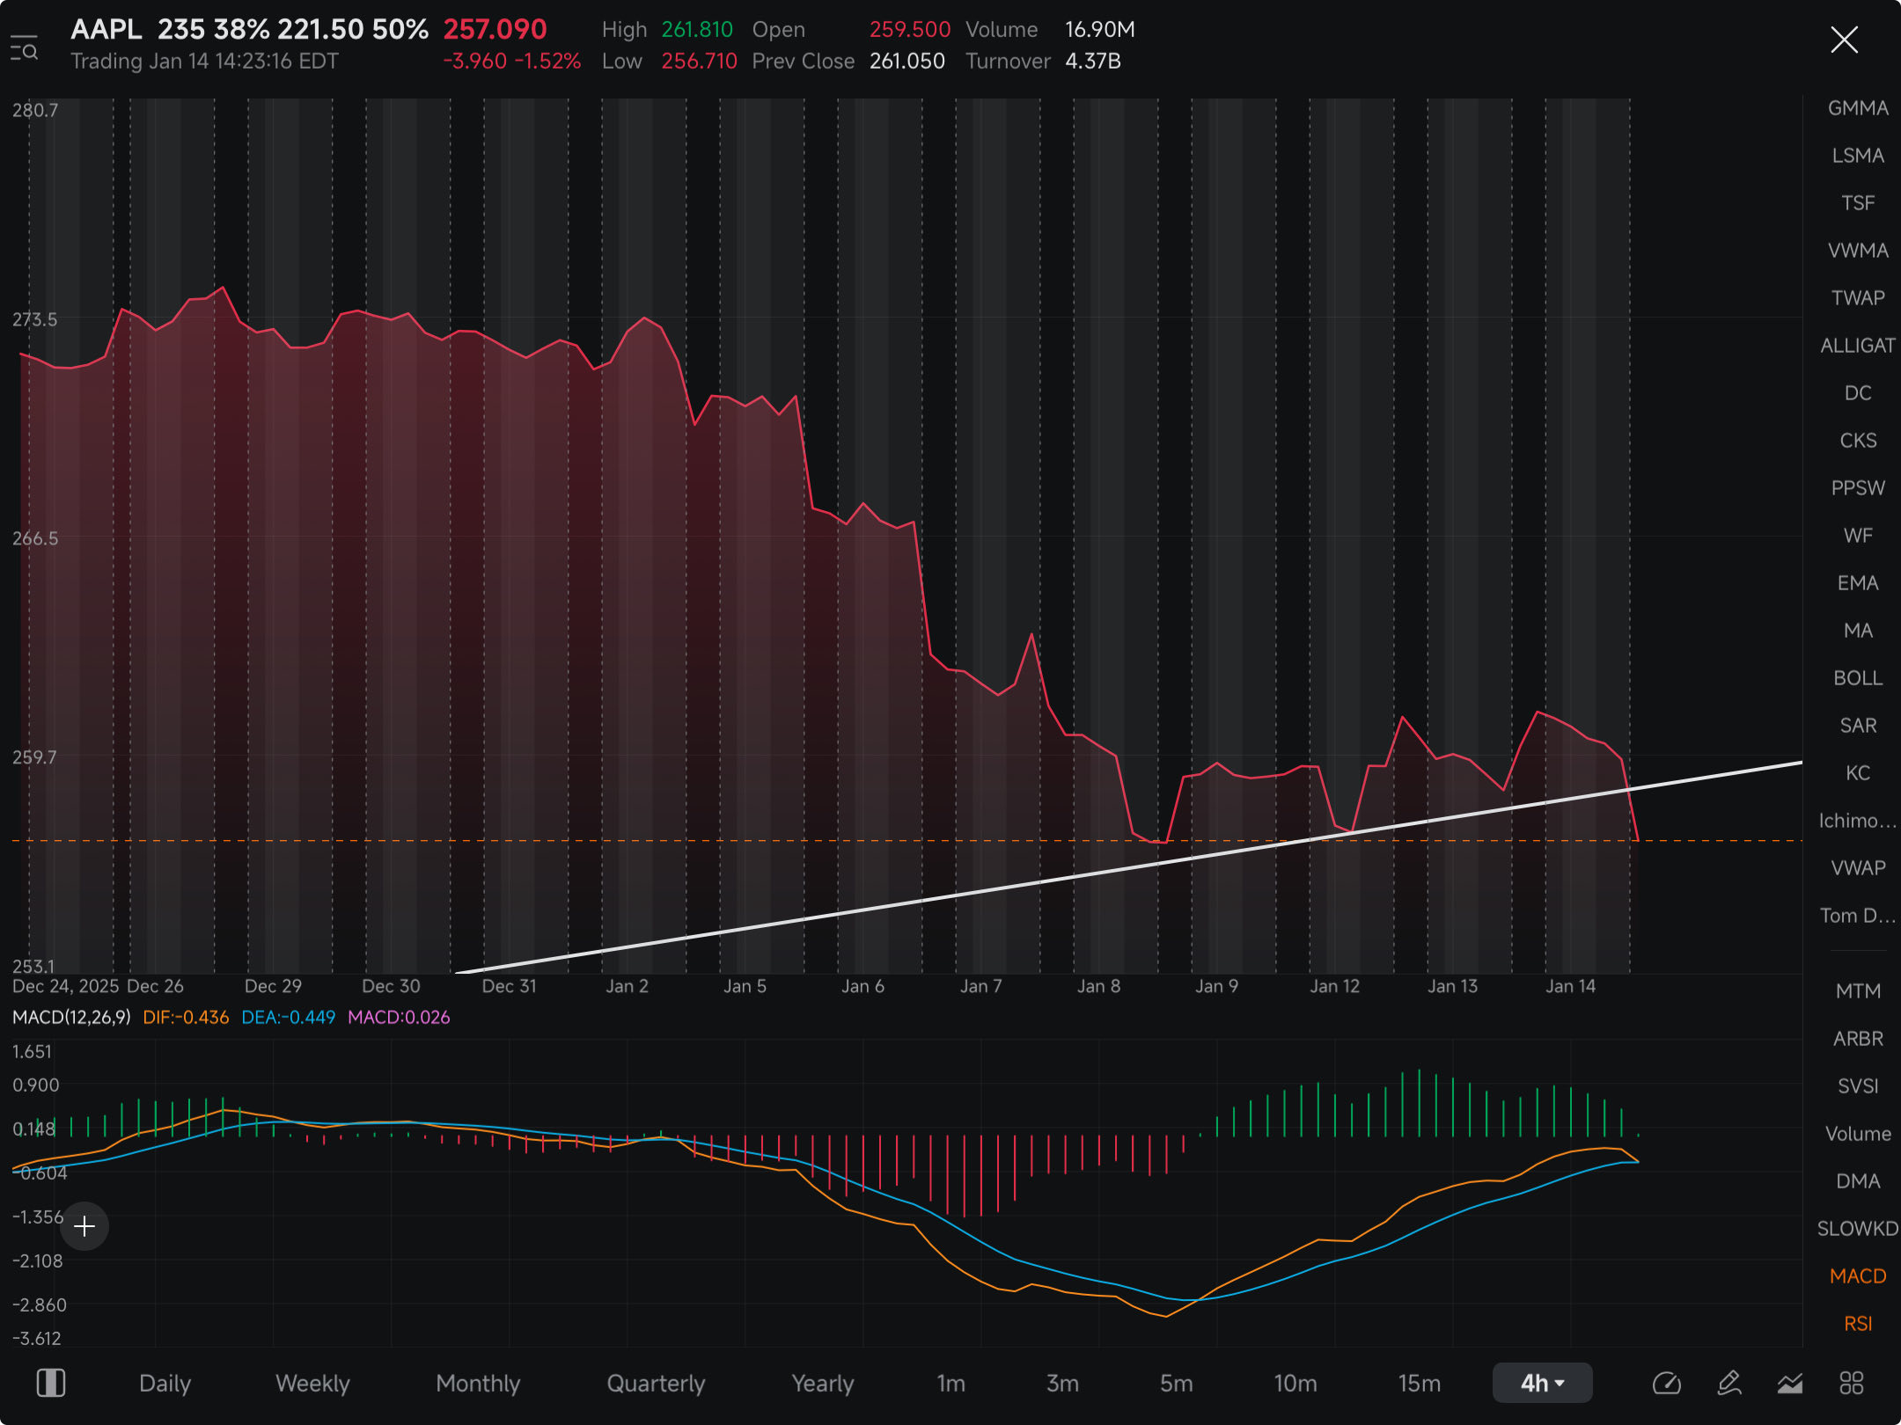Open the four-squares grid menu
Image resolution: width=1901 pixels, height=1425 pixels.
[x=1852, y=1383]
